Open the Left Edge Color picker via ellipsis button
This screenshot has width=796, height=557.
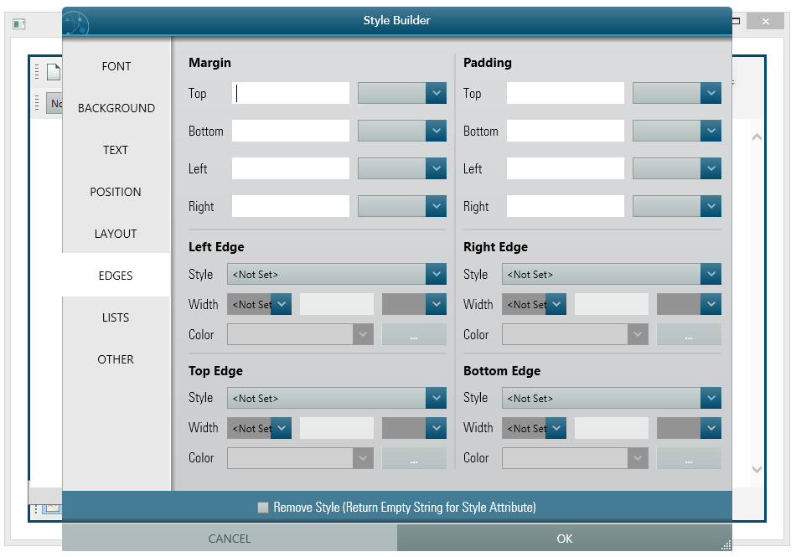tap(414, 334)
